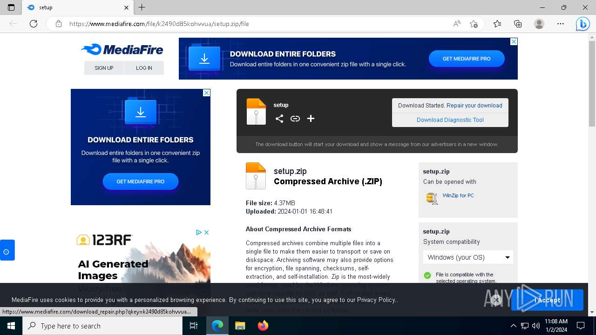Open a new browser tab

(x=142, y=7)
